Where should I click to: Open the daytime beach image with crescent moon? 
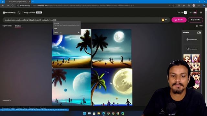[x=71, y=49]
